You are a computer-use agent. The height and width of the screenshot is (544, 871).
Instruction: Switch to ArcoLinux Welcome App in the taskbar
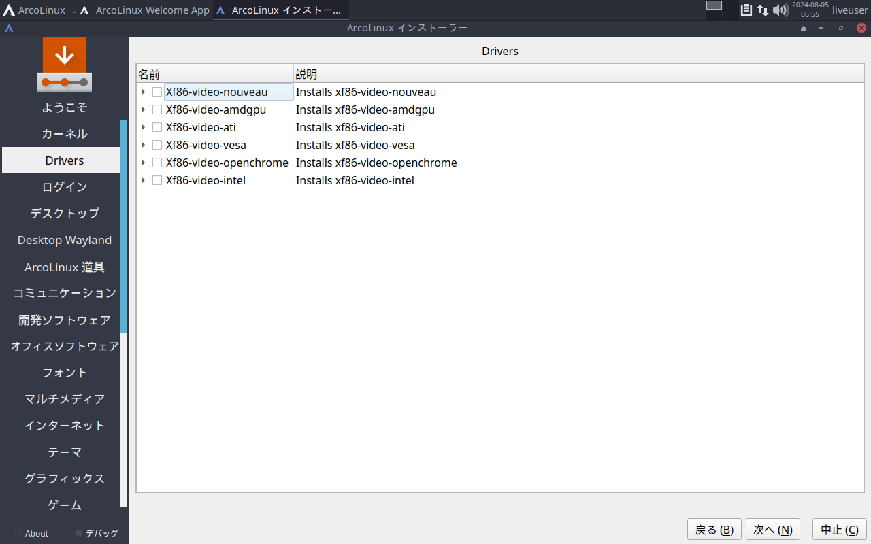pos(145,10)
